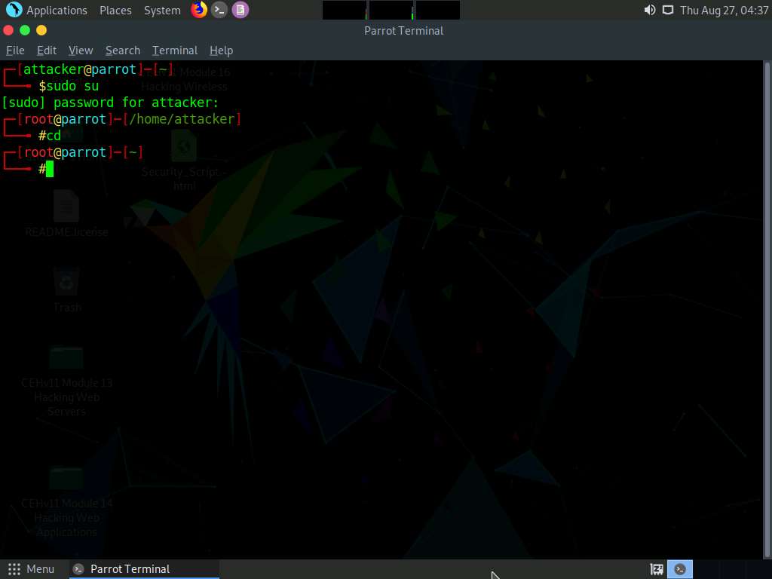
Task: Open the Places menu
Action: click(x=115, y=10)
